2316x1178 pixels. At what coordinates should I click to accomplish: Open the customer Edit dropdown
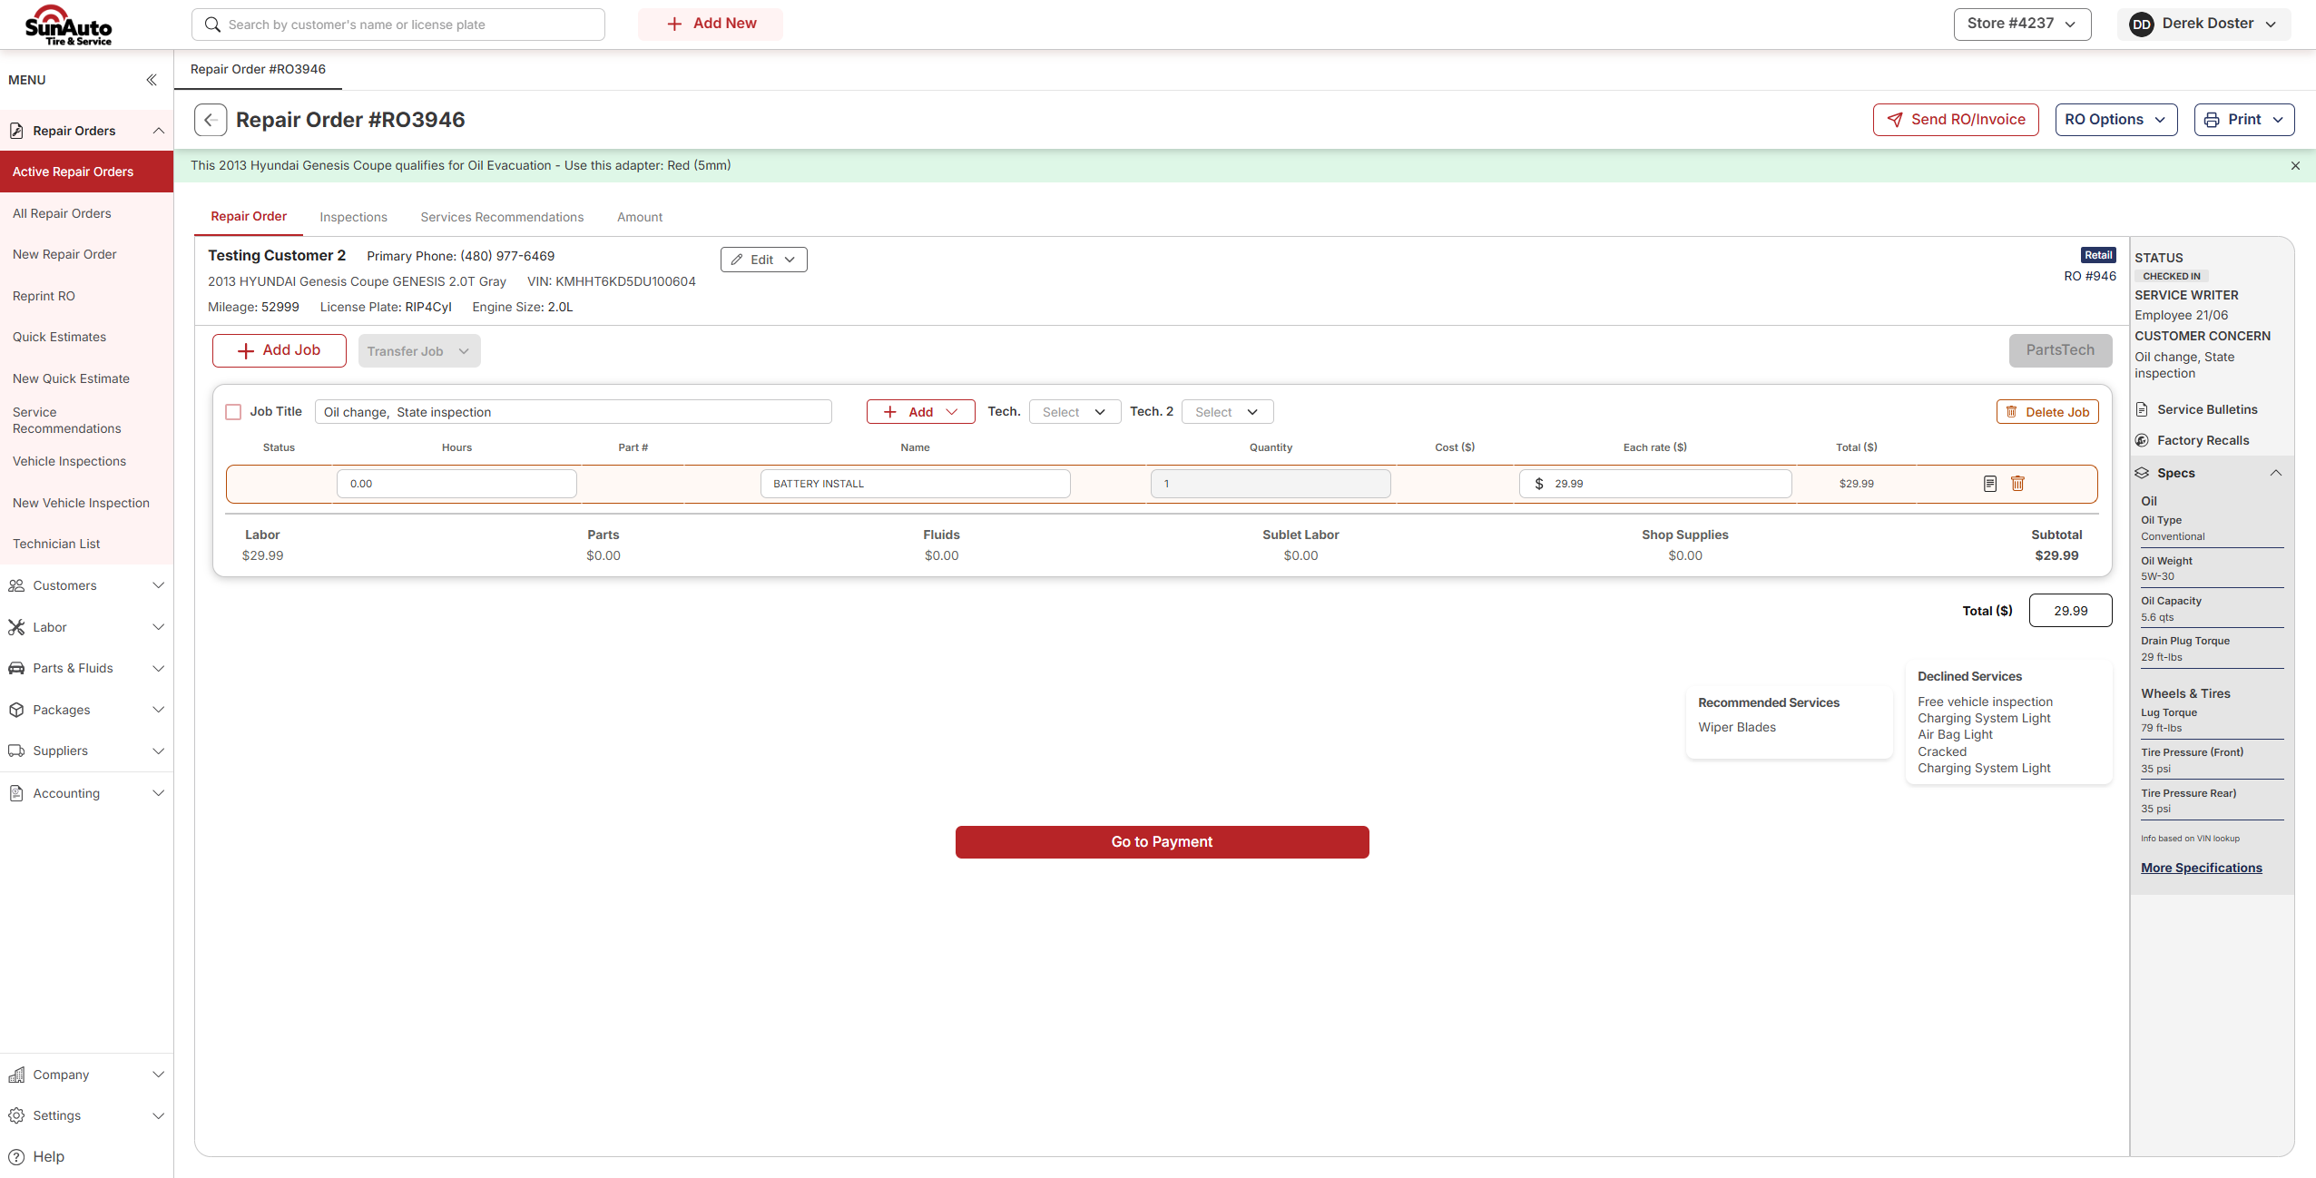(x=763, y=260)
